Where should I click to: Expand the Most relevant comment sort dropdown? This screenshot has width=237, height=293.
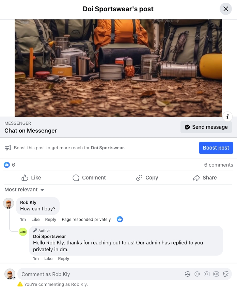(x=24, y=190)
